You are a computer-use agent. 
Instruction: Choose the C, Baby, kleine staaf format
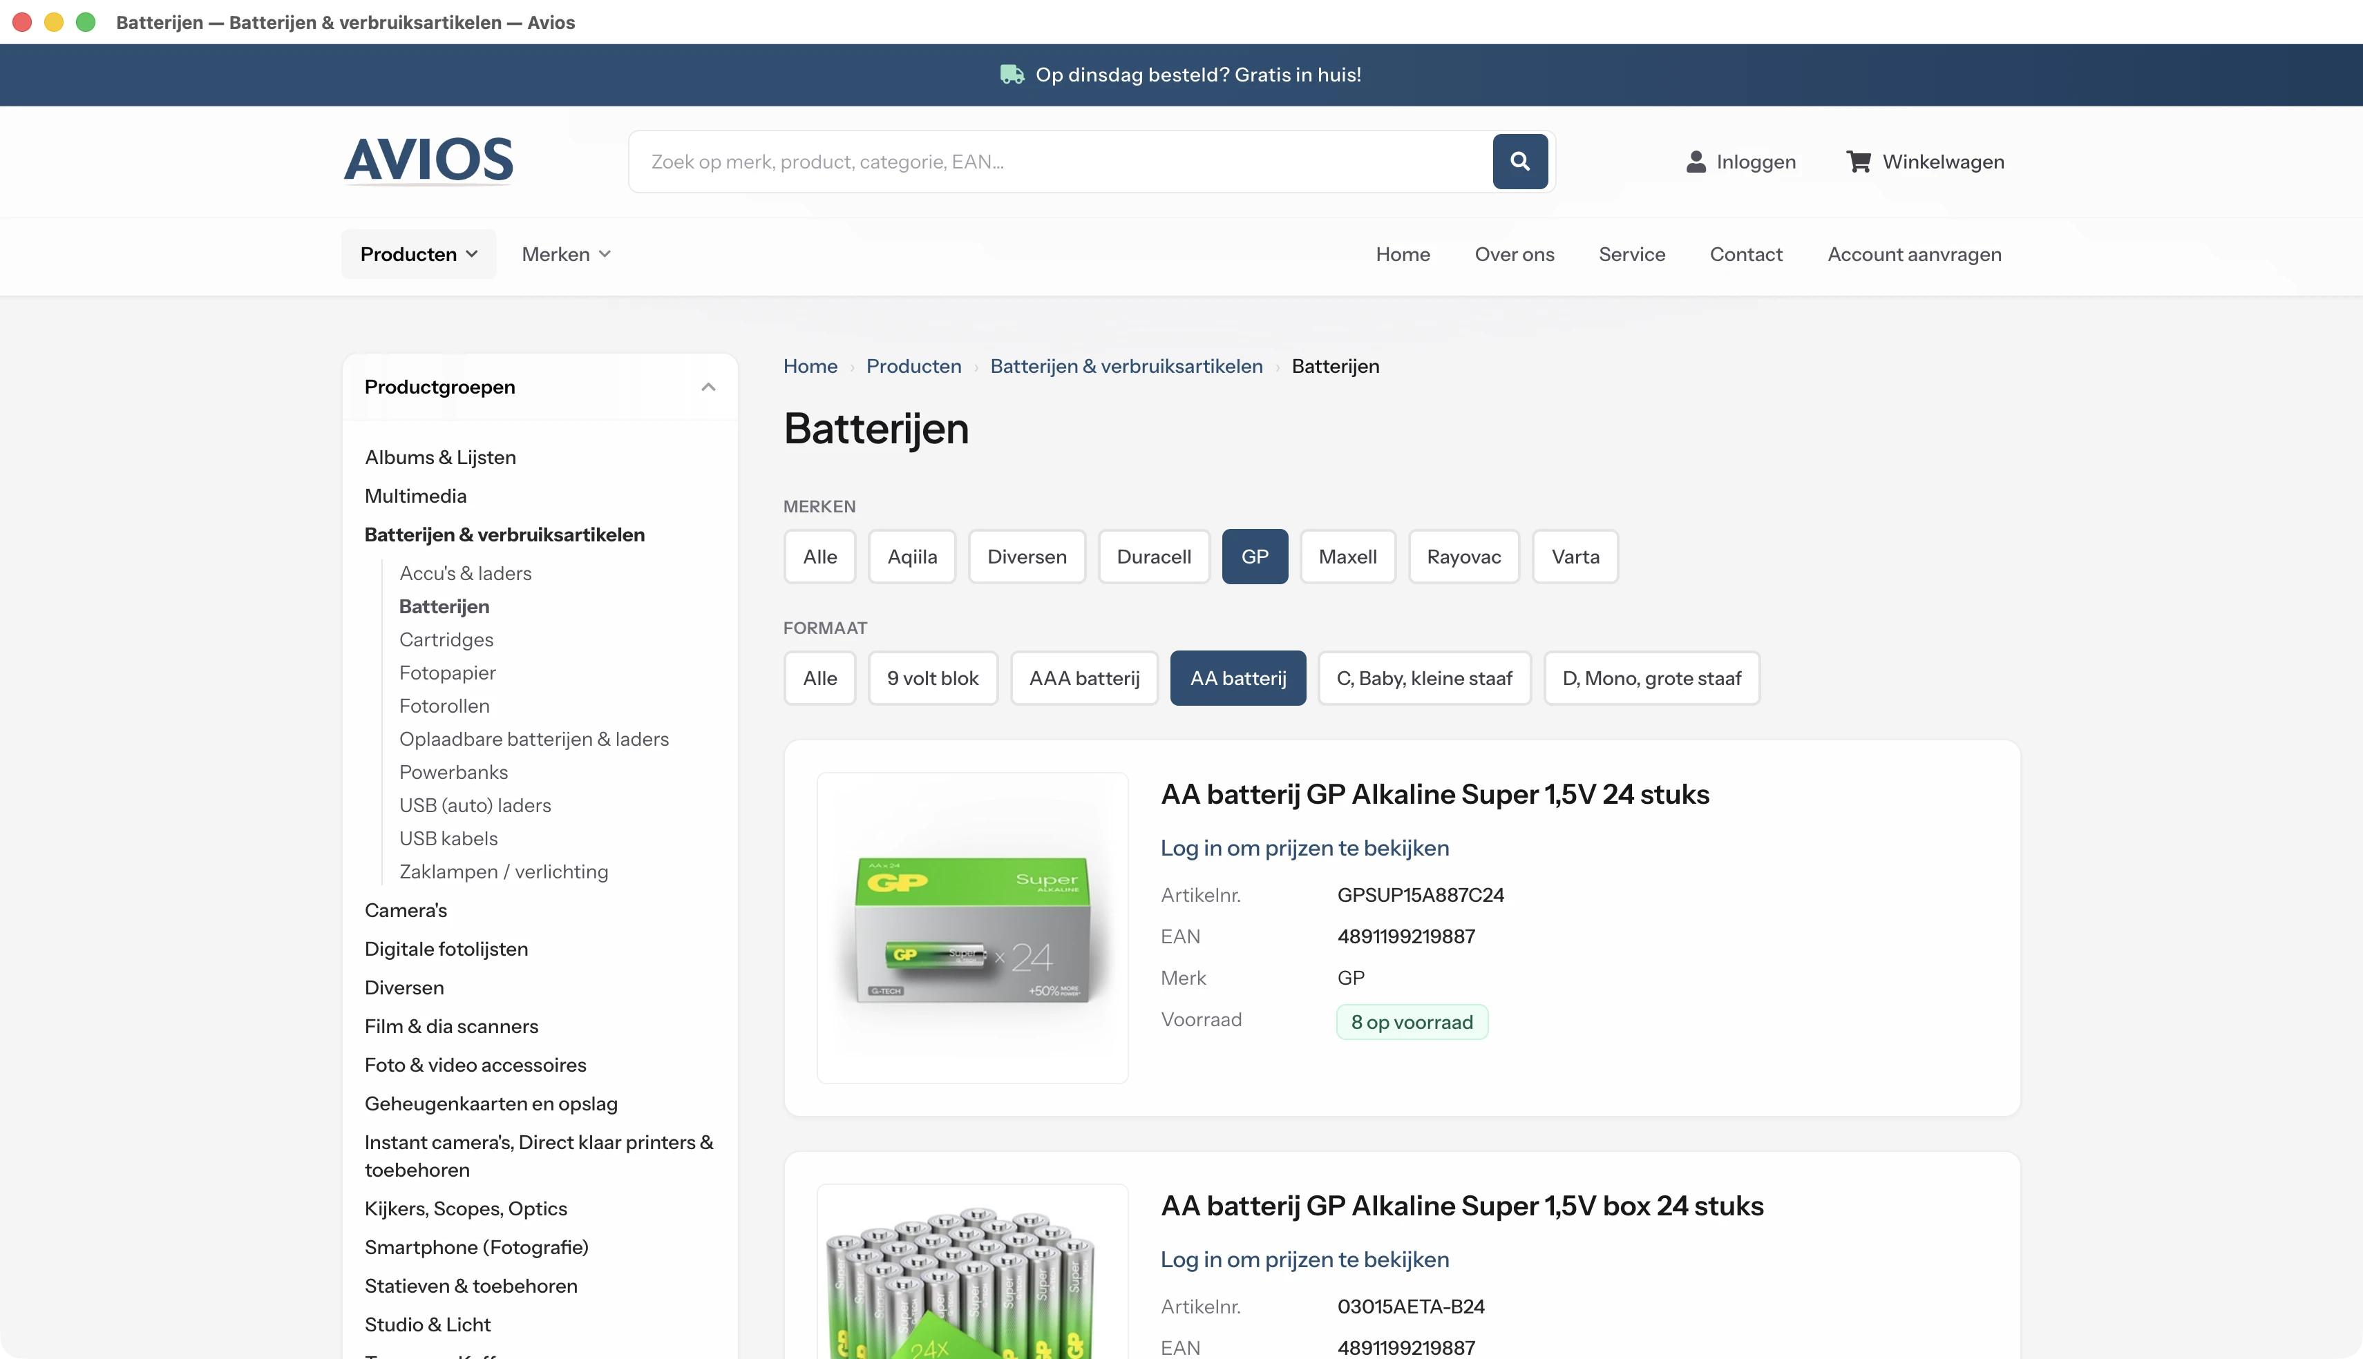[1425, 679]
